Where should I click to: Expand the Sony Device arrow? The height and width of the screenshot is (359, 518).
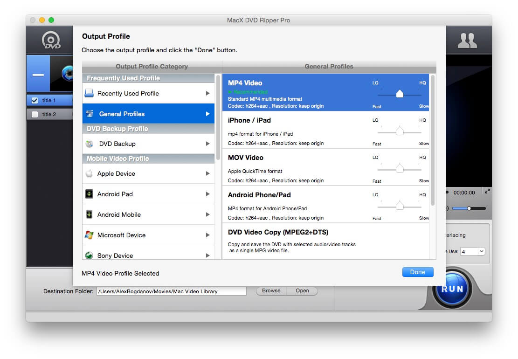[x=207, y=255]
